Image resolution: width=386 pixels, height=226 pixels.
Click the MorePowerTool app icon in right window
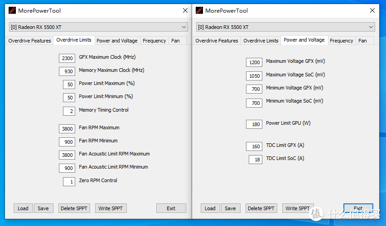[x=199, y=10]
